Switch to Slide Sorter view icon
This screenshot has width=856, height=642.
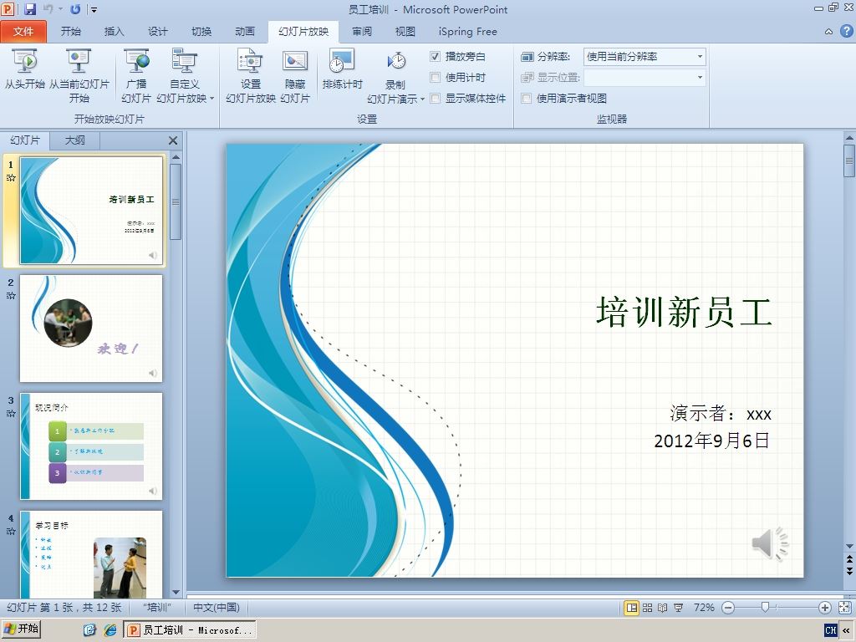(648, 608)
